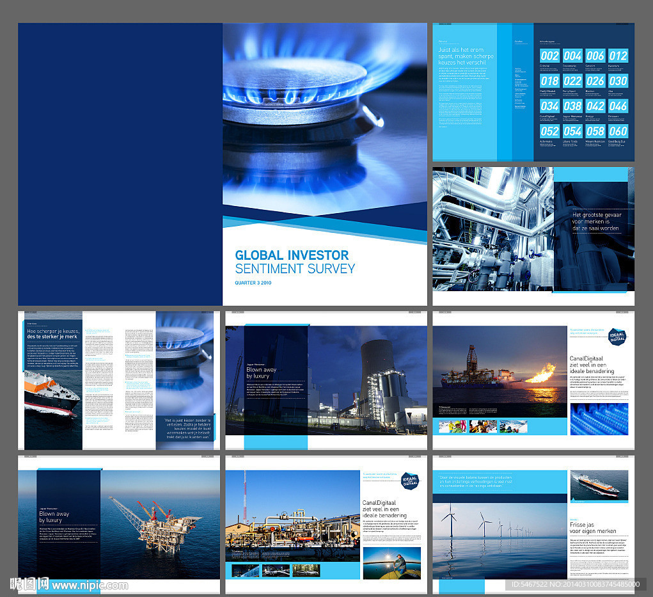Click the 054 contents page number box
Screen dimensions: 653x597
572,131
